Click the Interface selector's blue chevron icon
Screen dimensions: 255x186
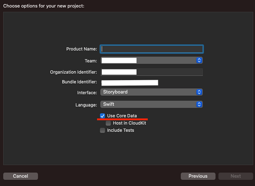click(199, 92)
